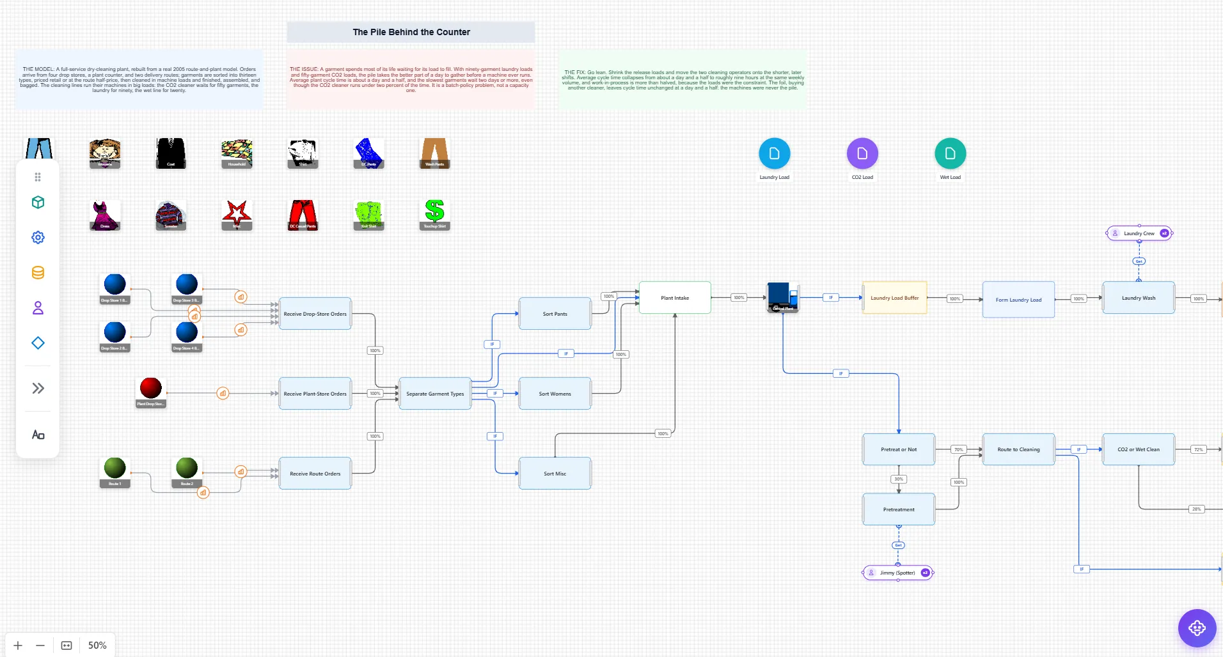This screenshot has width=1223, height=657.
Task: Select the Pretreatment activity box
Action: pyautogui.click(x=899, y=509)
